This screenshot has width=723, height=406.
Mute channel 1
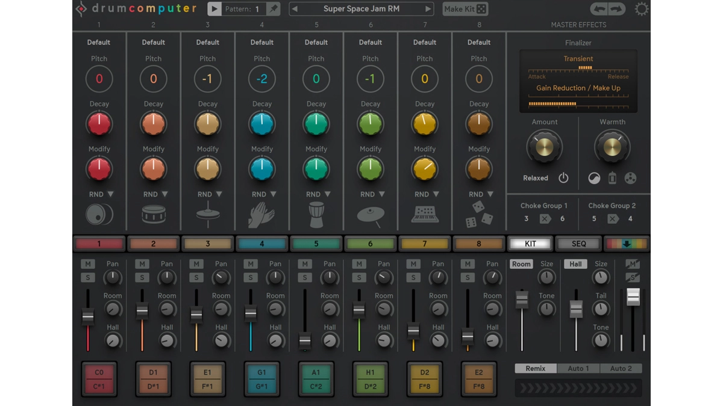(87, 264)
